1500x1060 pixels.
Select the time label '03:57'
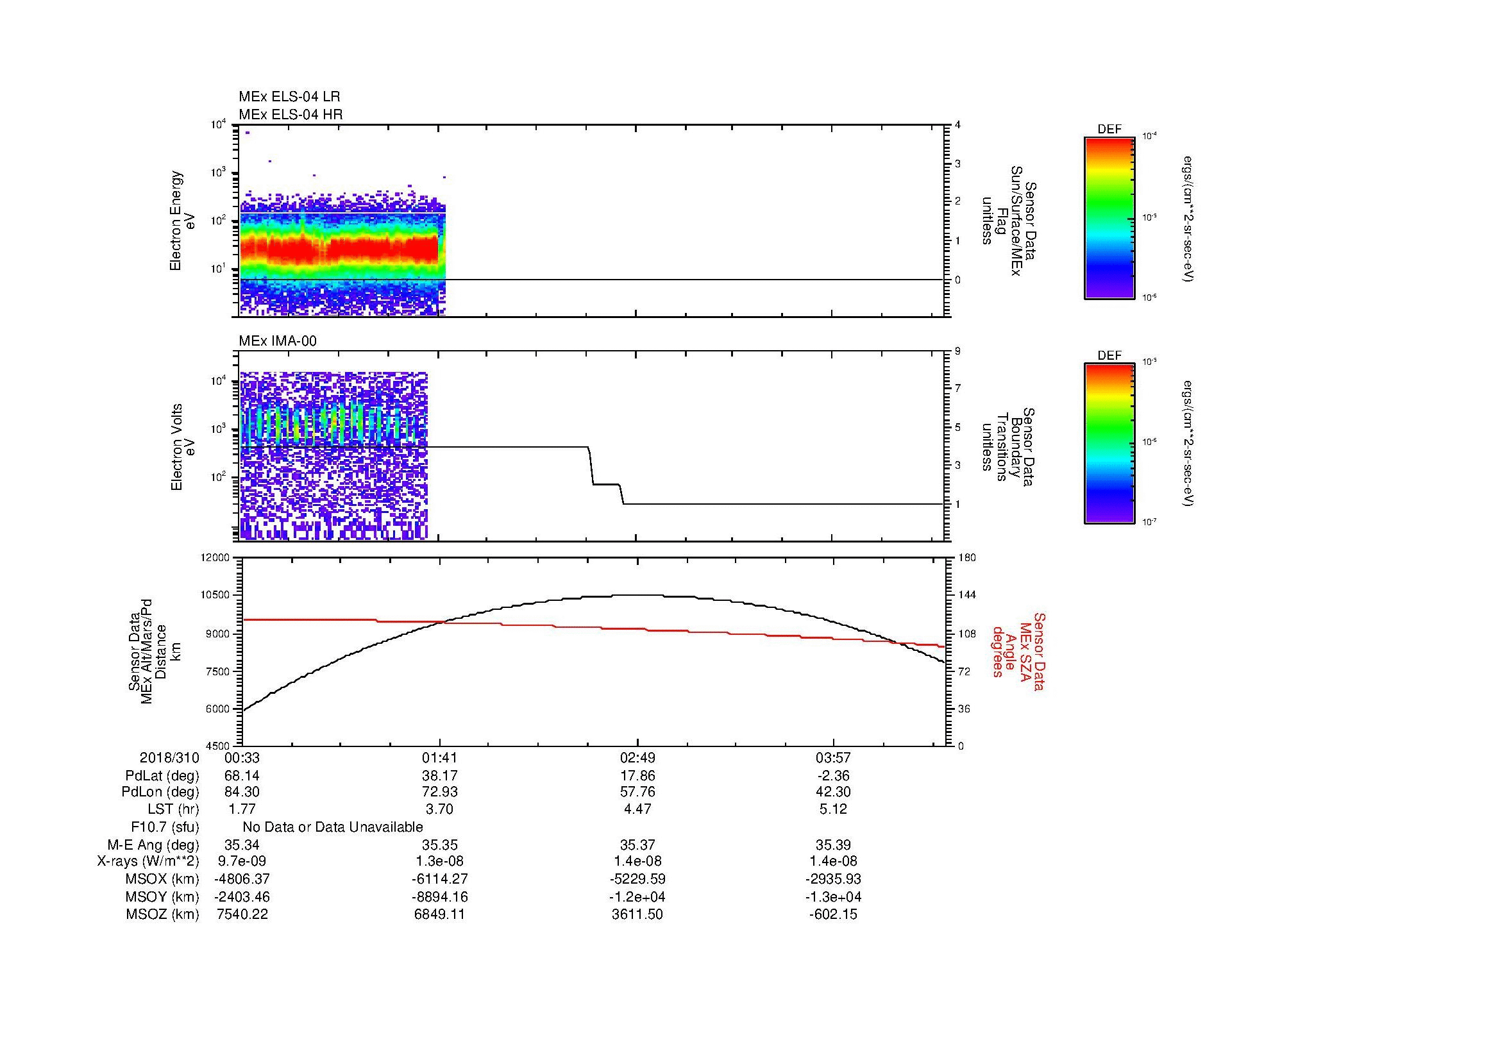(834, 758)
